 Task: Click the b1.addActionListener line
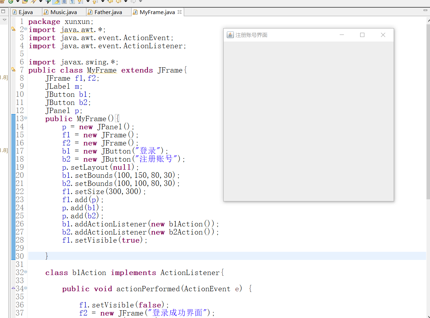[x=141, y=224]
